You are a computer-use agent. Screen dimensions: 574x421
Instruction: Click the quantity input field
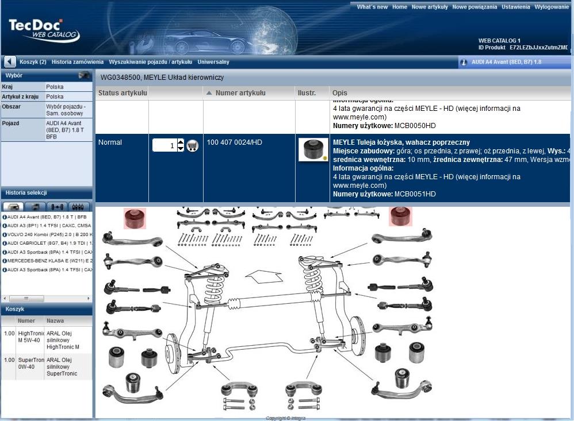tap(164, 145)
